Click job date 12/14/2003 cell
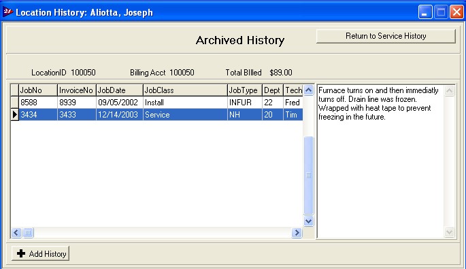Image resolution: width=466 pixels, height=269 pixels. [x=120, y=115]
